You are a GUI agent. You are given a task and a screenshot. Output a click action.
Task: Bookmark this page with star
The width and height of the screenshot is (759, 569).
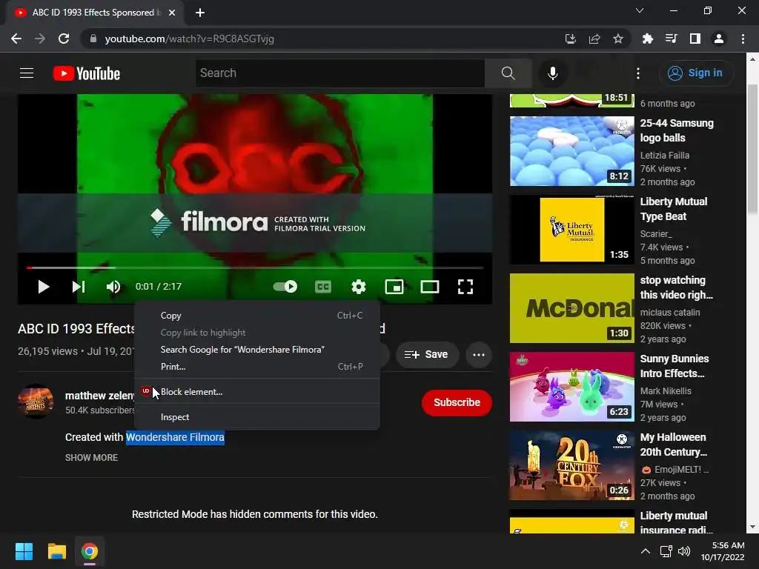pos(618,39)
